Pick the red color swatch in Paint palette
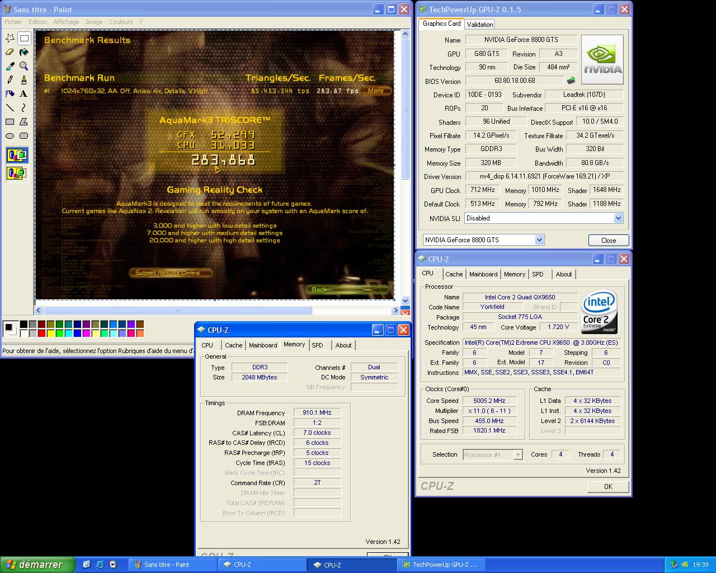This screenshot has width=716, height=573. point(41,334)
